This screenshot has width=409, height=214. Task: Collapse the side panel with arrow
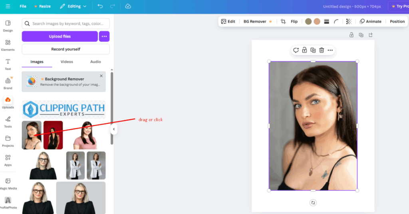(x=114, y=129)
